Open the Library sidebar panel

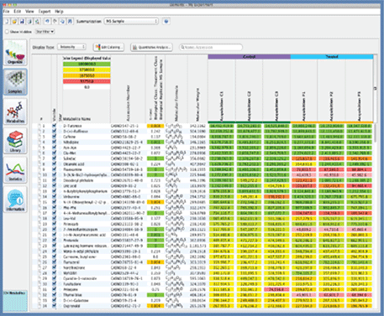coord(15,141)
